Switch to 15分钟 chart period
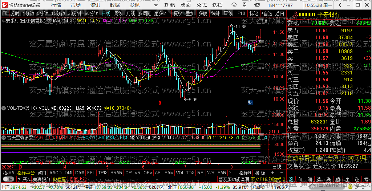Image resolution: width=372 pixels, height=191 pixels. point(58,13)
